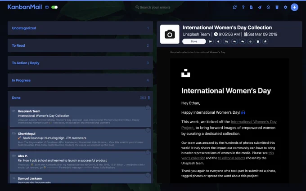Click the KanbanMail logo

(x=25, y=7)
